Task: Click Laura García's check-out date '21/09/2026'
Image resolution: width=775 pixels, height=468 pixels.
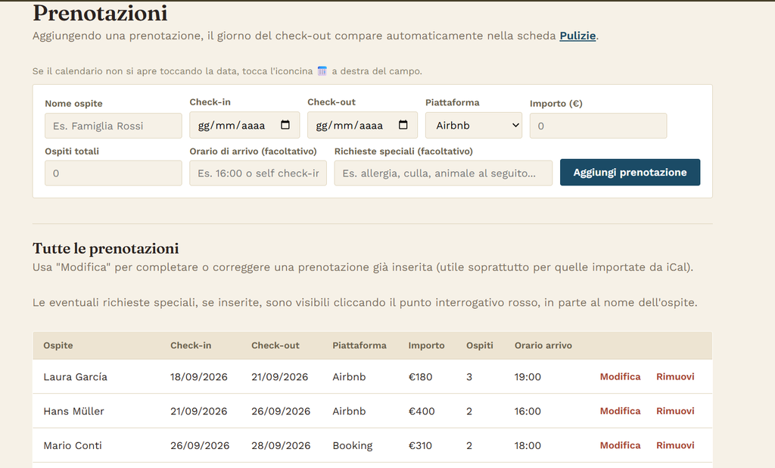Action: coord(280,377)
